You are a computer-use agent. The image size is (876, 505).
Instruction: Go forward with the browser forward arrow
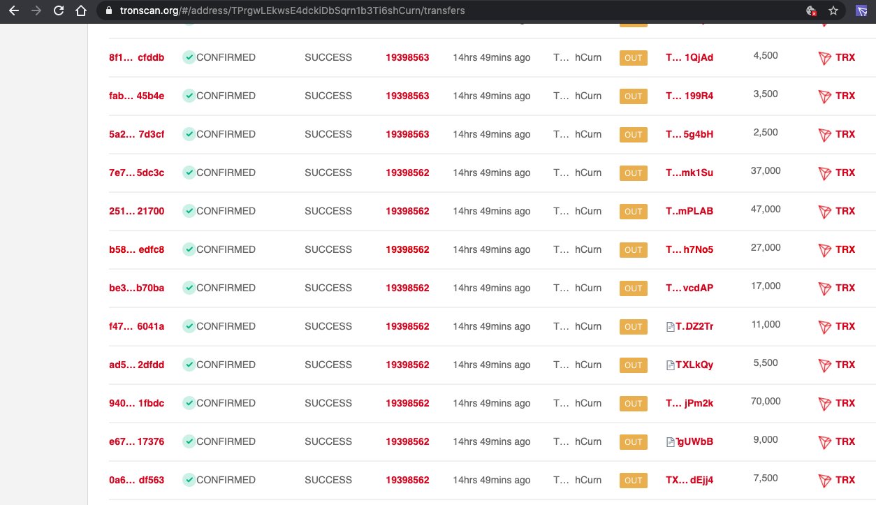click(x=36, y=11)
